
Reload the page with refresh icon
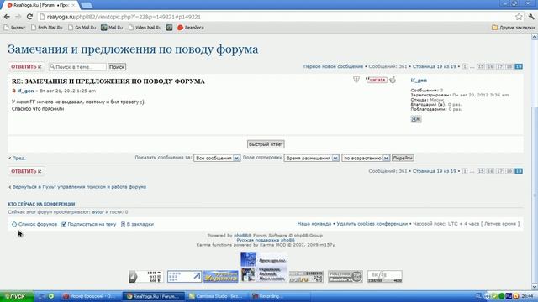tap(29, 17)
